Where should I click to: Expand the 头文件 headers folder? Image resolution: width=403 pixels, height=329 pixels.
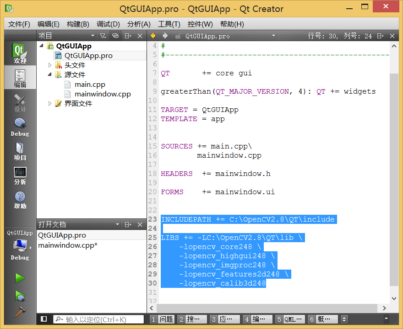pos(50,65)
